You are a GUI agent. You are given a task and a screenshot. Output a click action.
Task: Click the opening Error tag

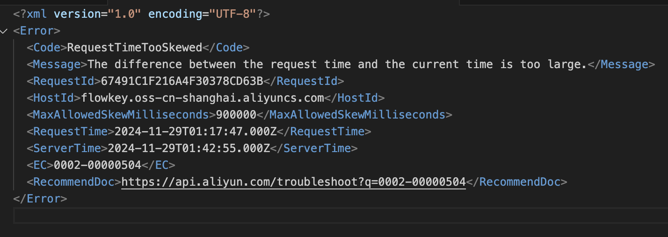pyautogui.click(x=36, y=31)
